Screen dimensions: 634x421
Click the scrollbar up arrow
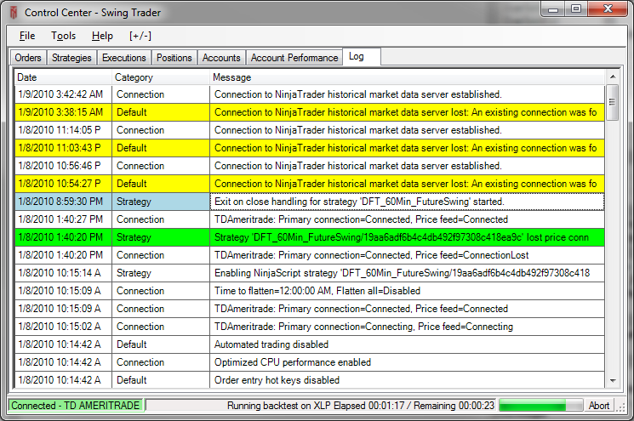tap(613, 77)
